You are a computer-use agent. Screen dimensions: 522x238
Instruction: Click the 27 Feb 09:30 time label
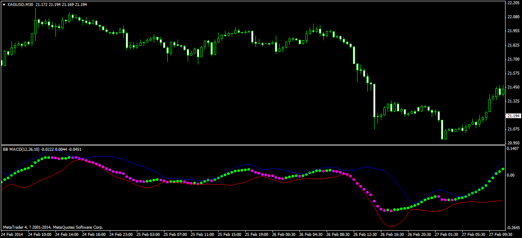pyautogui.click(x=501, y=234)
